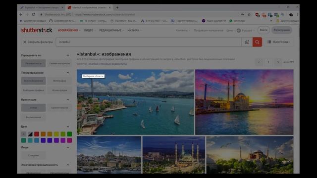Collapse the Ориентация section
The image size is (317, 178).
pyautogui.click(x=68, y=100)
